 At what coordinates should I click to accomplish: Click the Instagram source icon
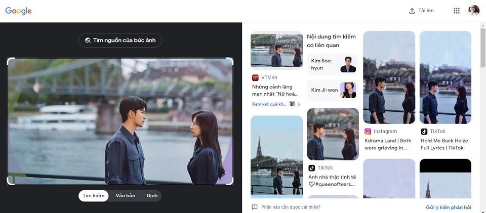click(368, 132)
